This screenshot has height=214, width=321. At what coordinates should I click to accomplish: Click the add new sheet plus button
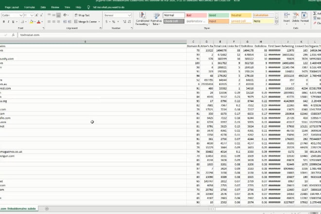point(47,209)
